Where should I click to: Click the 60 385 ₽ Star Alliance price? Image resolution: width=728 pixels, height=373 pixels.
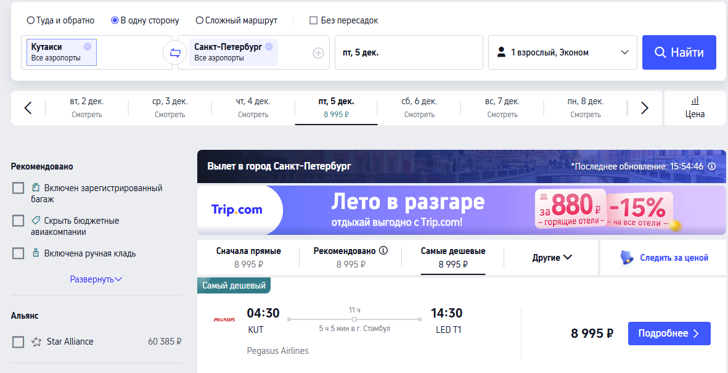click(165, 342)
